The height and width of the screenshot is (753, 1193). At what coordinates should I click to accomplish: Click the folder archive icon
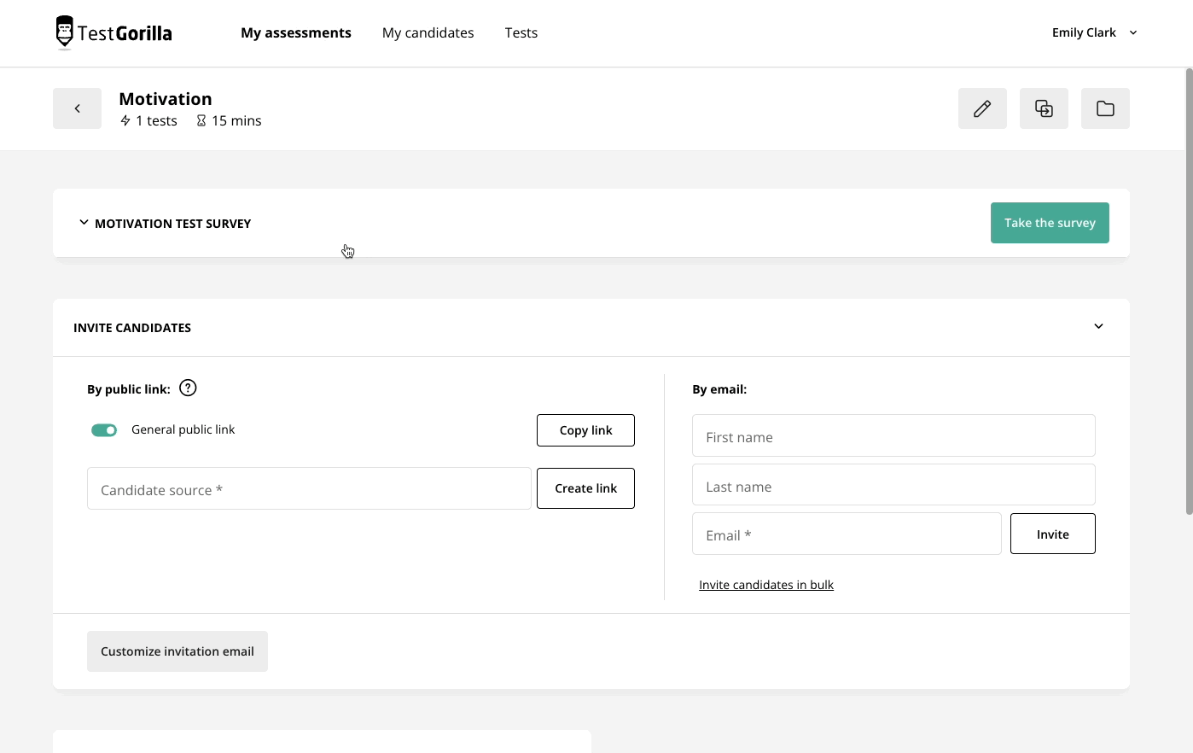[1105, 108]
